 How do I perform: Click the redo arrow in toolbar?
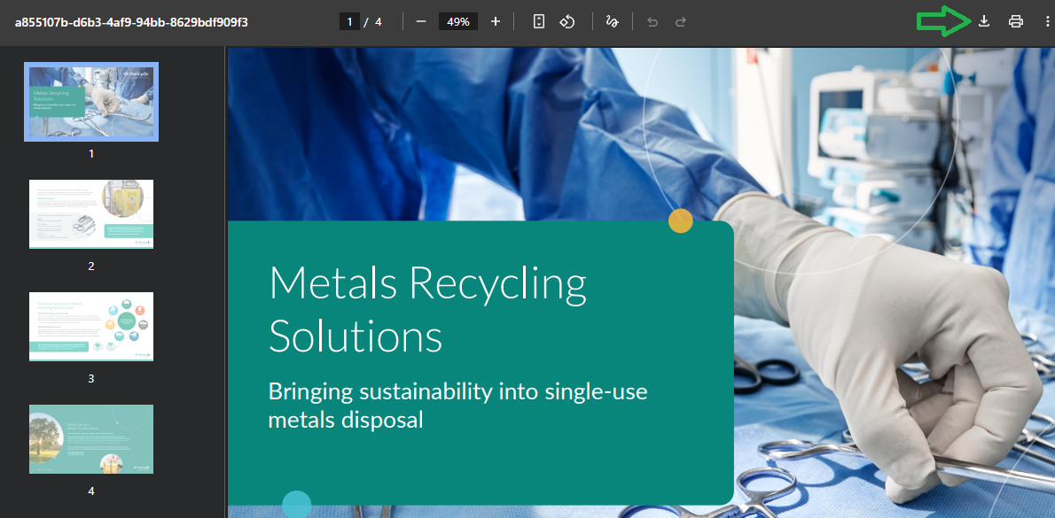[x=681, y=21]
